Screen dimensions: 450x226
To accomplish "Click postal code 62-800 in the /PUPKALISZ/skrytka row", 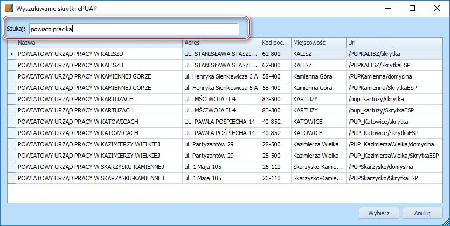I will point(275,54).
